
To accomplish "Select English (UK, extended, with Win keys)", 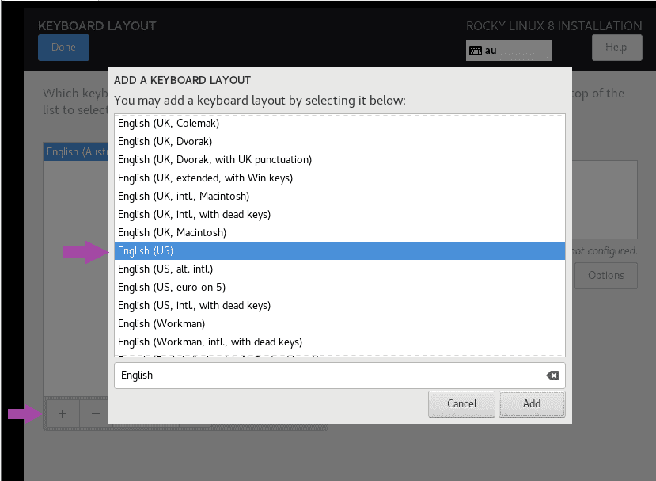I will (x=339, y=178).
